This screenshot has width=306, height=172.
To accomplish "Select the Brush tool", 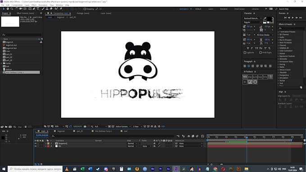I will [x=43, y=9].
